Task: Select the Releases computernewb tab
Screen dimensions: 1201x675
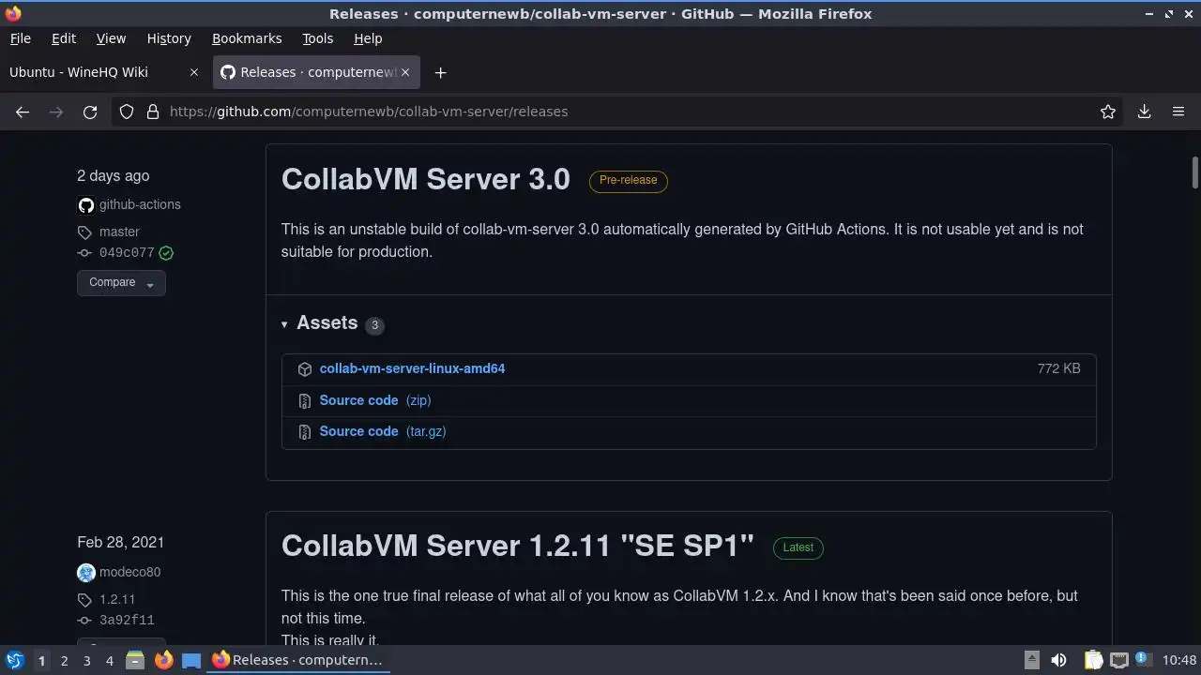Action: tap(317, 72)
